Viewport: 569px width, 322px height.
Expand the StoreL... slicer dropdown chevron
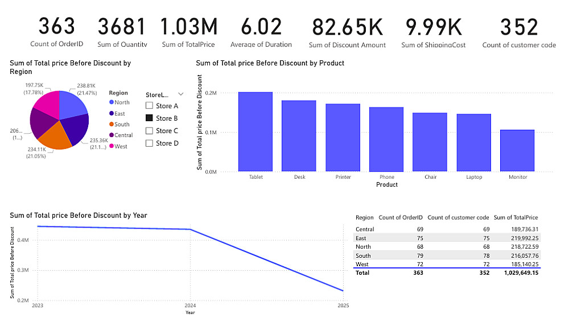[x=181, y=94]
